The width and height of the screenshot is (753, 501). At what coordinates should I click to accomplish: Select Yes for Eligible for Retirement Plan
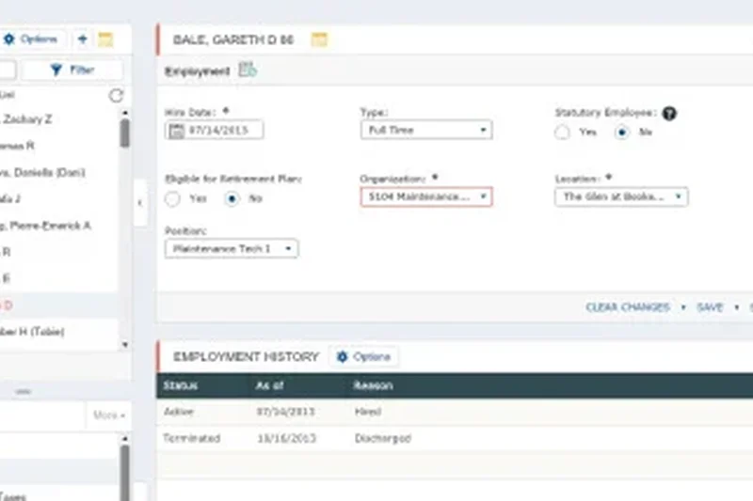[x=172, y=198]
